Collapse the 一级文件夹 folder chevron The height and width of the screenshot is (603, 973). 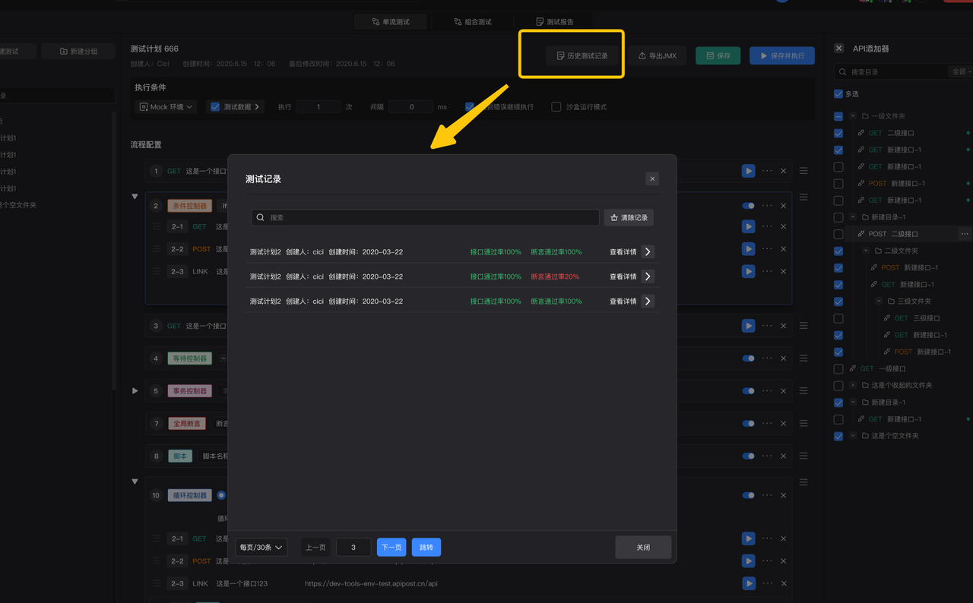click(x=853, y=116)
